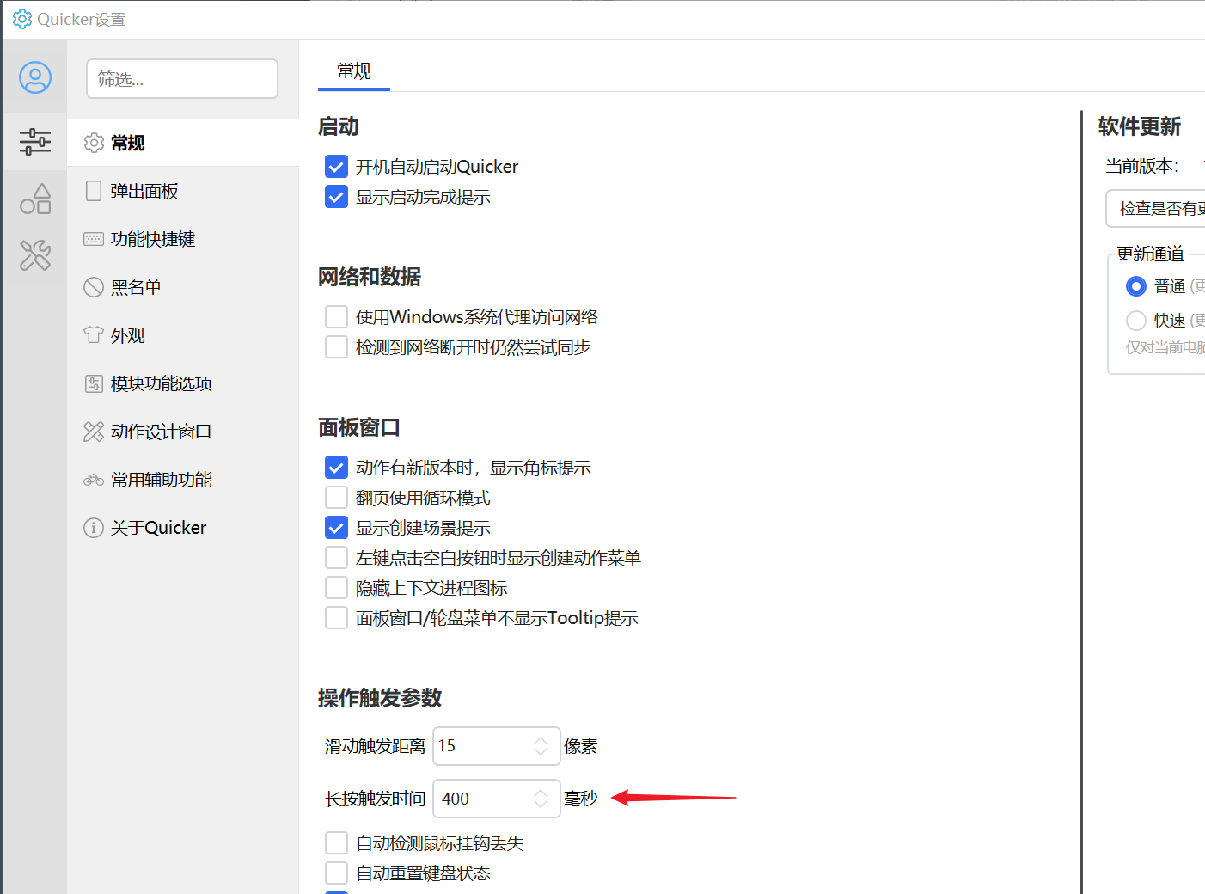Open the 动作设计窗口 settings category
Screen dimensions: 1205x894
183,432
